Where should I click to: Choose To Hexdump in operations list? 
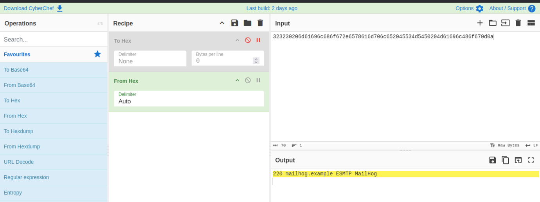19,131
